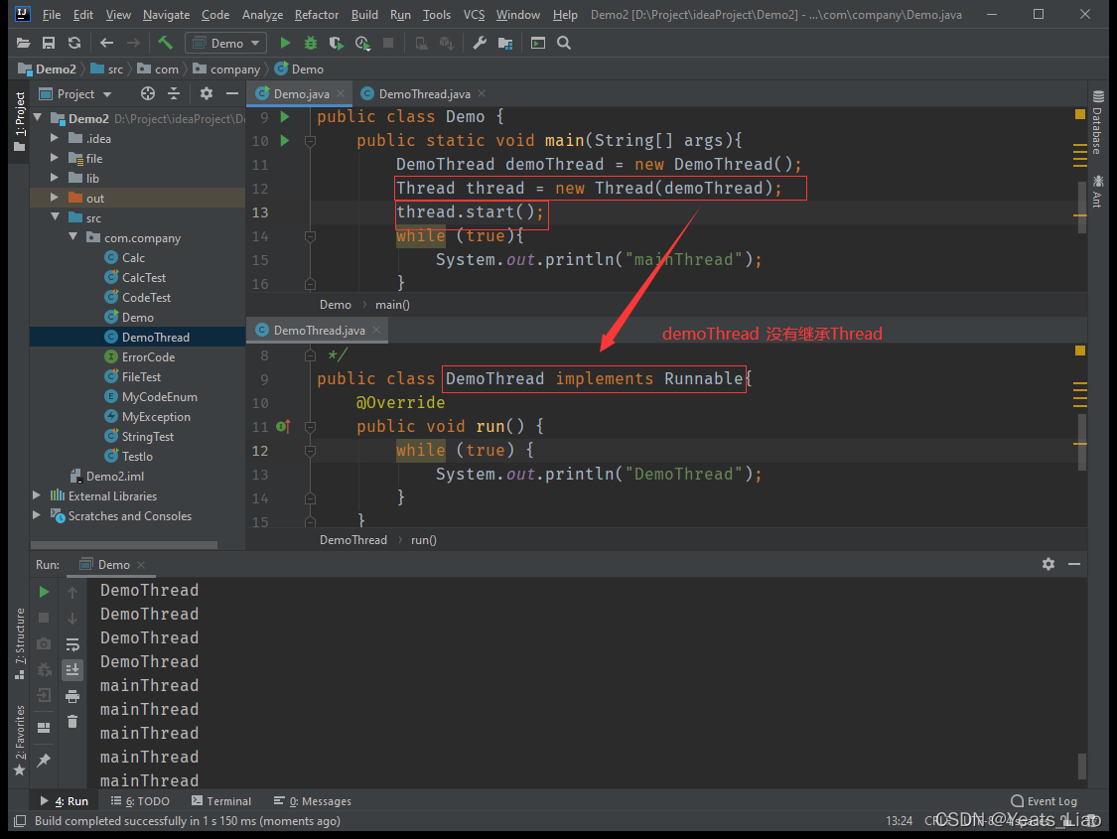Close the Demo.java tab
This screenshot has height=839, width=1117.
tap(341, 94)
